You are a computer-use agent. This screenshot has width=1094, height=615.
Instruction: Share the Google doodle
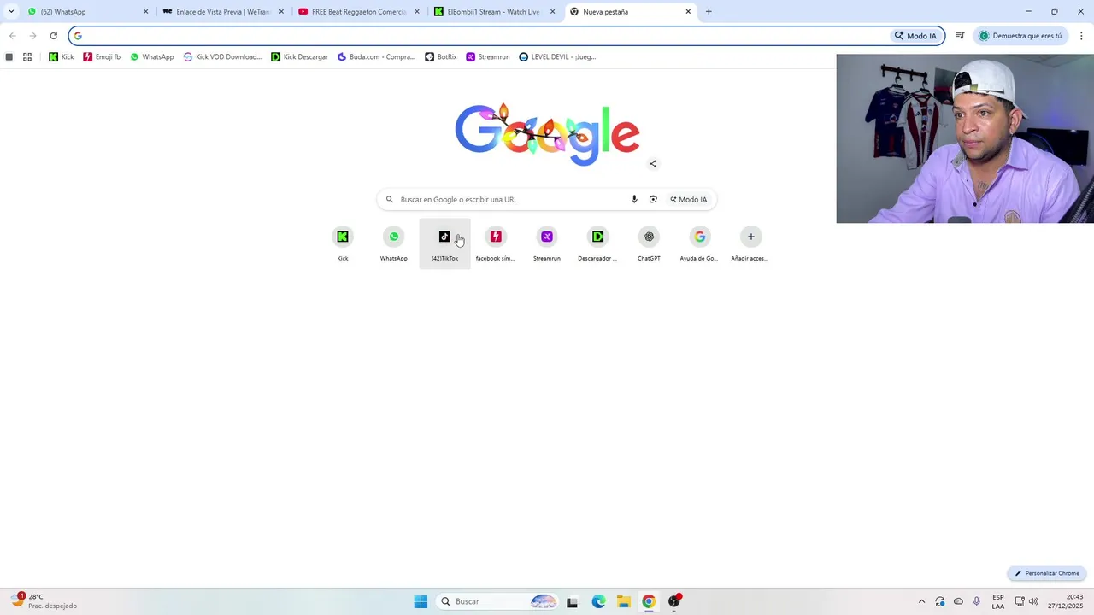coord(653,164)
